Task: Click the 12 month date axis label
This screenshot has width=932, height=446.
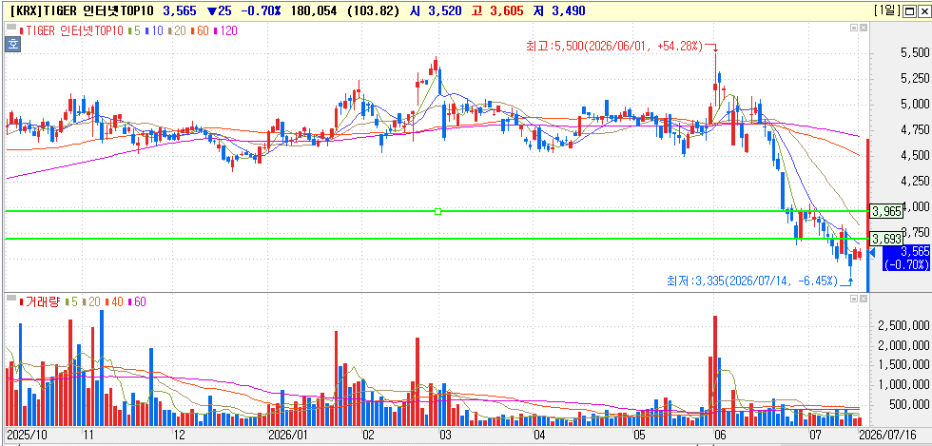Action: [x=180, y=435]
